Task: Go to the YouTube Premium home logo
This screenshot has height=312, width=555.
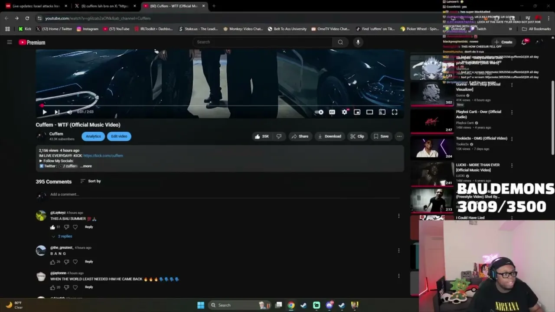Action: (32, 42)
